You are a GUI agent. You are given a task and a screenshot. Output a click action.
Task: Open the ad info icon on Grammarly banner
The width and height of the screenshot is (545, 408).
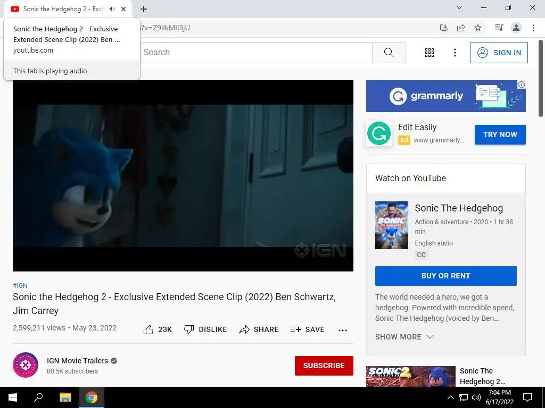click(522, 84)
